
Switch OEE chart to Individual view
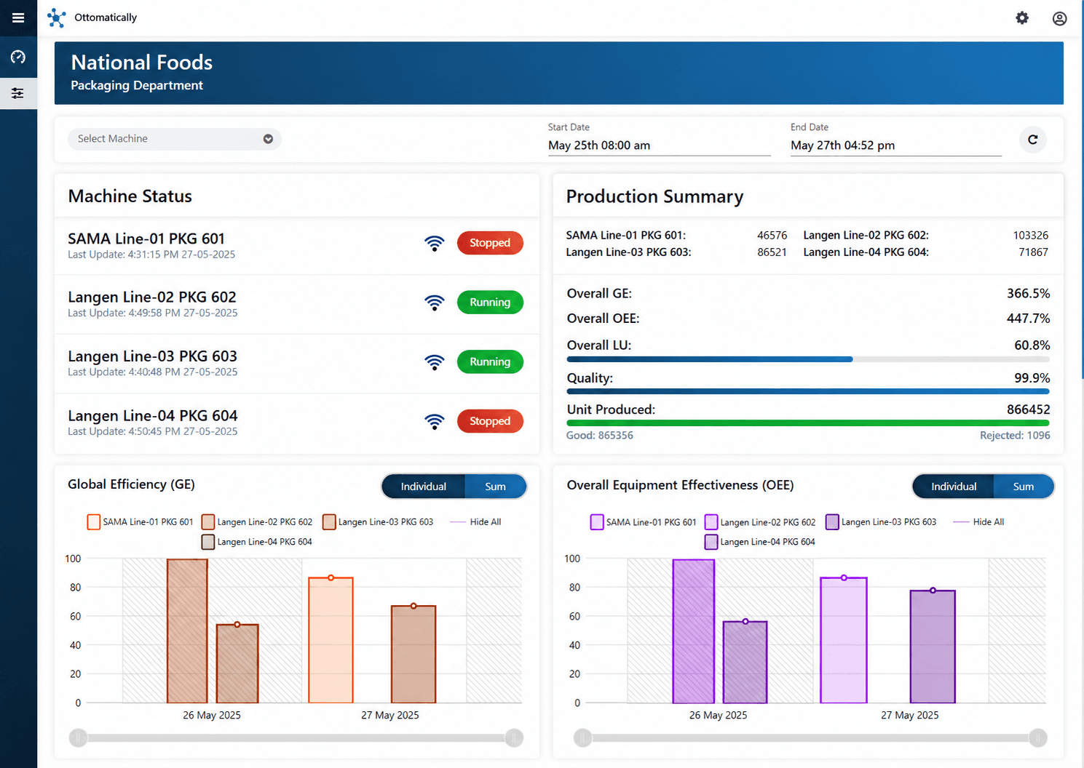point(953,487)
